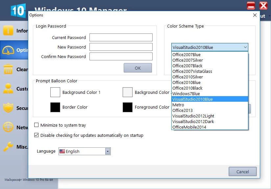Select VisualStudio2012Dark scheme
The width and height of the screenshot is (271, 189).
[210, 122]
